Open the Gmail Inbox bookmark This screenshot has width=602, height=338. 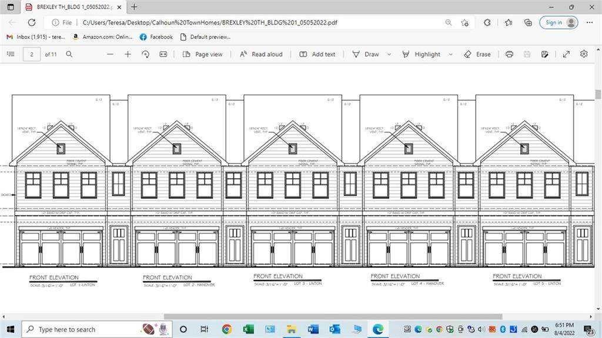coord(36,37)
